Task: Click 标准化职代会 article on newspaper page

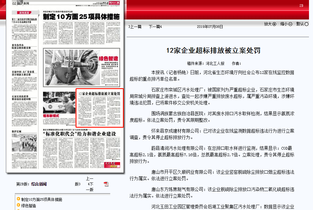Action: click(x=82, y=134)
